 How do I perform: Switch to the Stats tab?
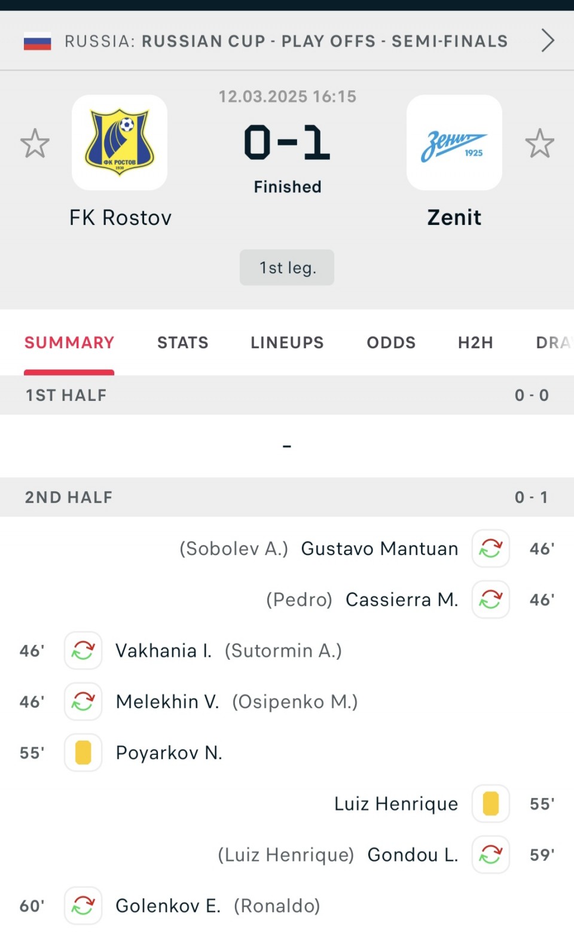tap(182, 343)
